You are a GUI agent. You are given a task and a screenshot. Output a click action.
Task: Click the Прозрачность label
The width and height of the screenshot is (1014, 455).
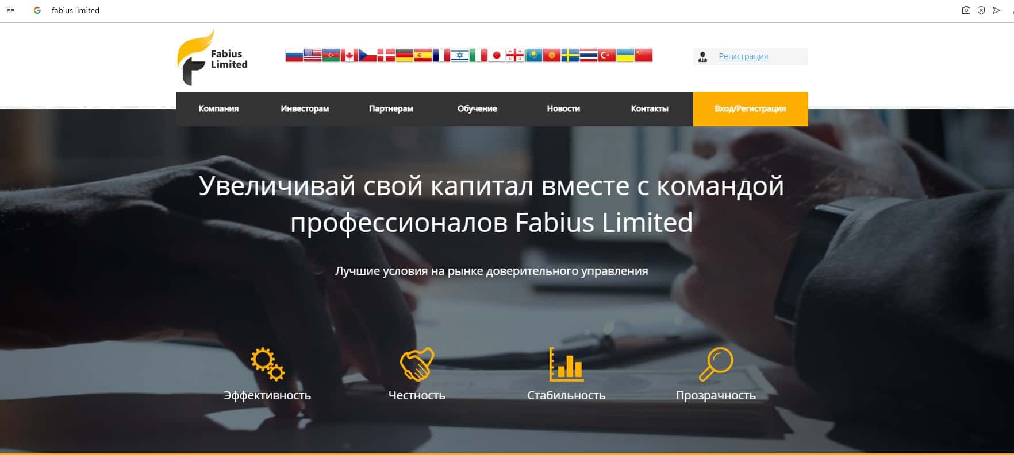coord(716,395)
